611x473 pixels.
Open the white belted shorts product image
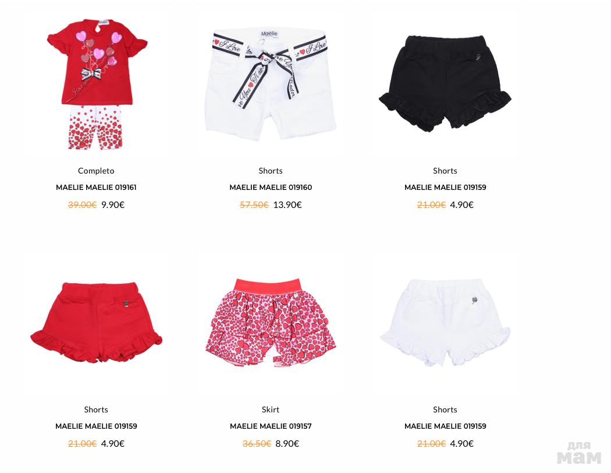(x=271, y=84)
